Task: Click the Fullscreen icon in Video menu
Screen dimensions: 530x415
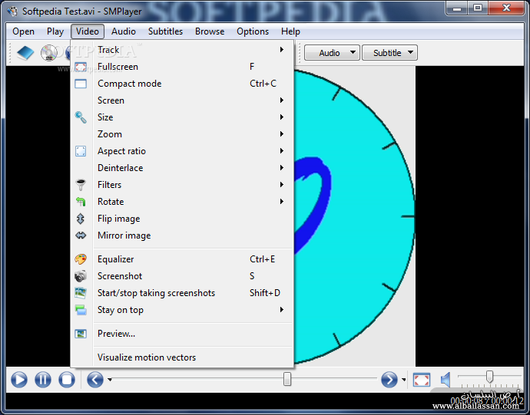Action: click(81, 67)
